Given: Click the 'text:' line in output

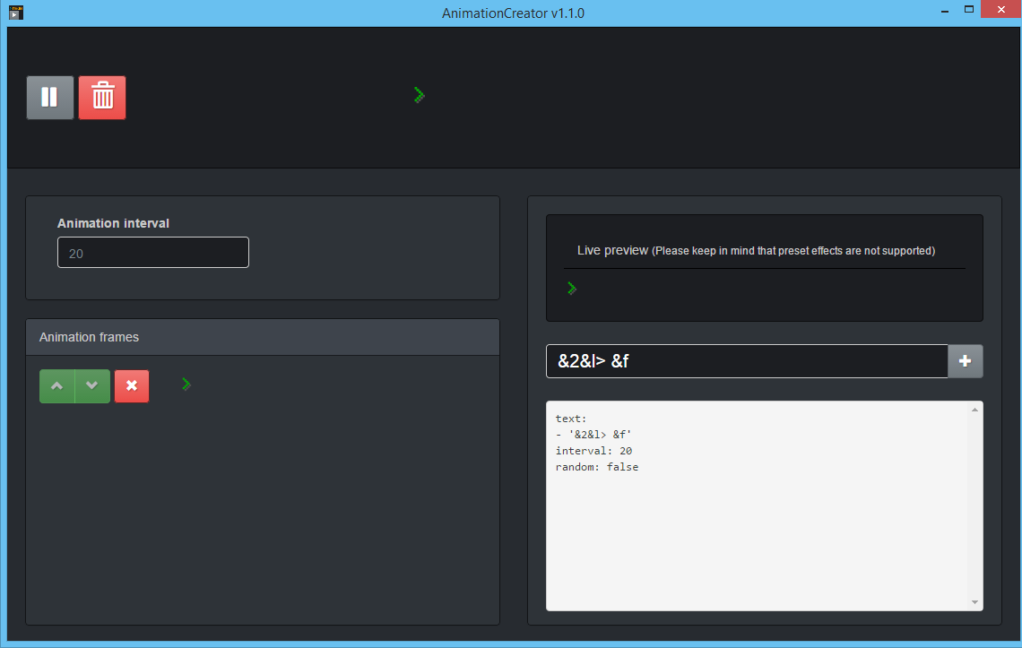Looking at the screenshot, I should (571, 419).
